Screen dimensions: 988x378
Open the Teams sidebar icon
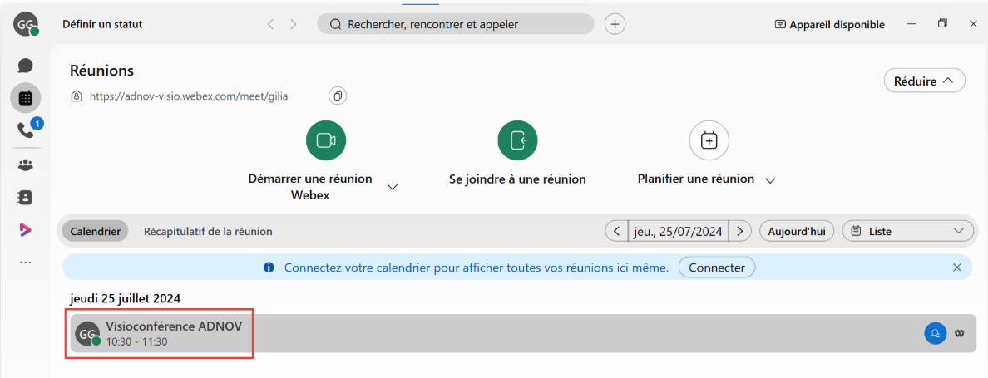point(25,164)
